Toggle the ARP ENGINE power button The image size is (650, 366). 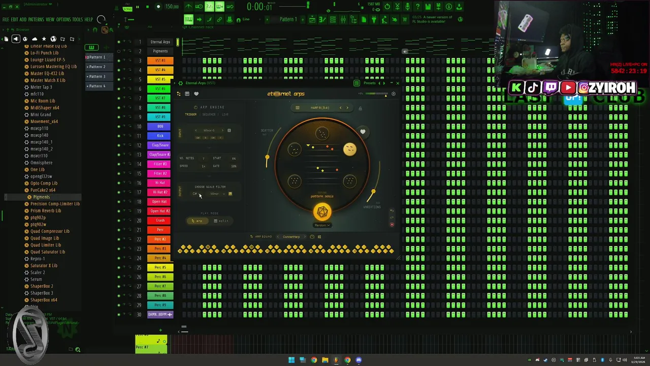coord(196,107)
